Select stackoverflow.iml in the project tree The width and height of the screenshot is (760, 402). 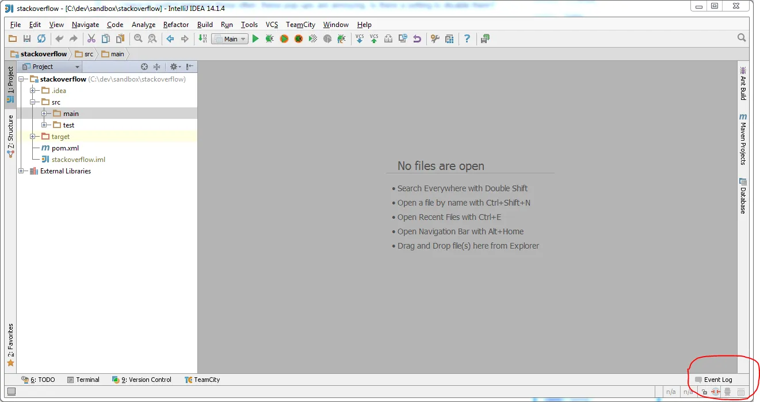pyautogui.click(x=73, y=160)
